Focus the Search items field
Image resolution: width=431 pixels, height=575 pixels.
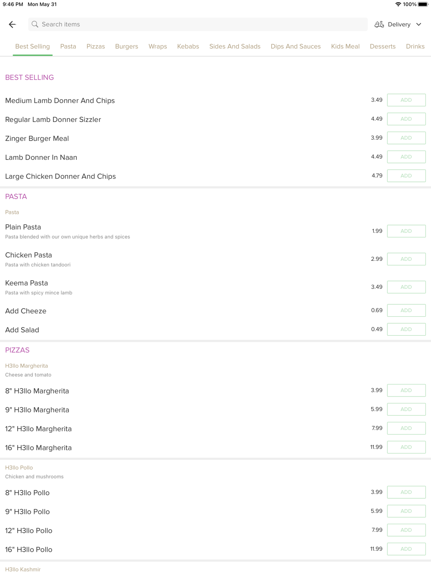198,25
